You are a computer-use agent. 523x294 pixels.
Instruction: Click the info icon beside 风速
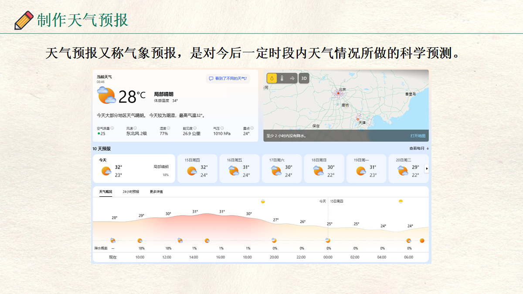(136, 128)
